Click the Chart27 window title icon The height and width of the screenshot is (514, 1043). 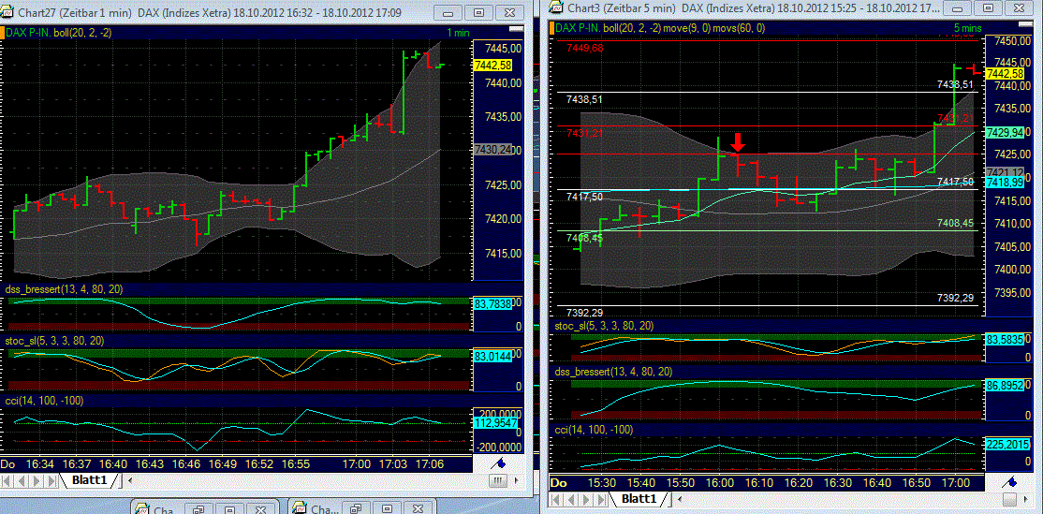coord(8,11)
